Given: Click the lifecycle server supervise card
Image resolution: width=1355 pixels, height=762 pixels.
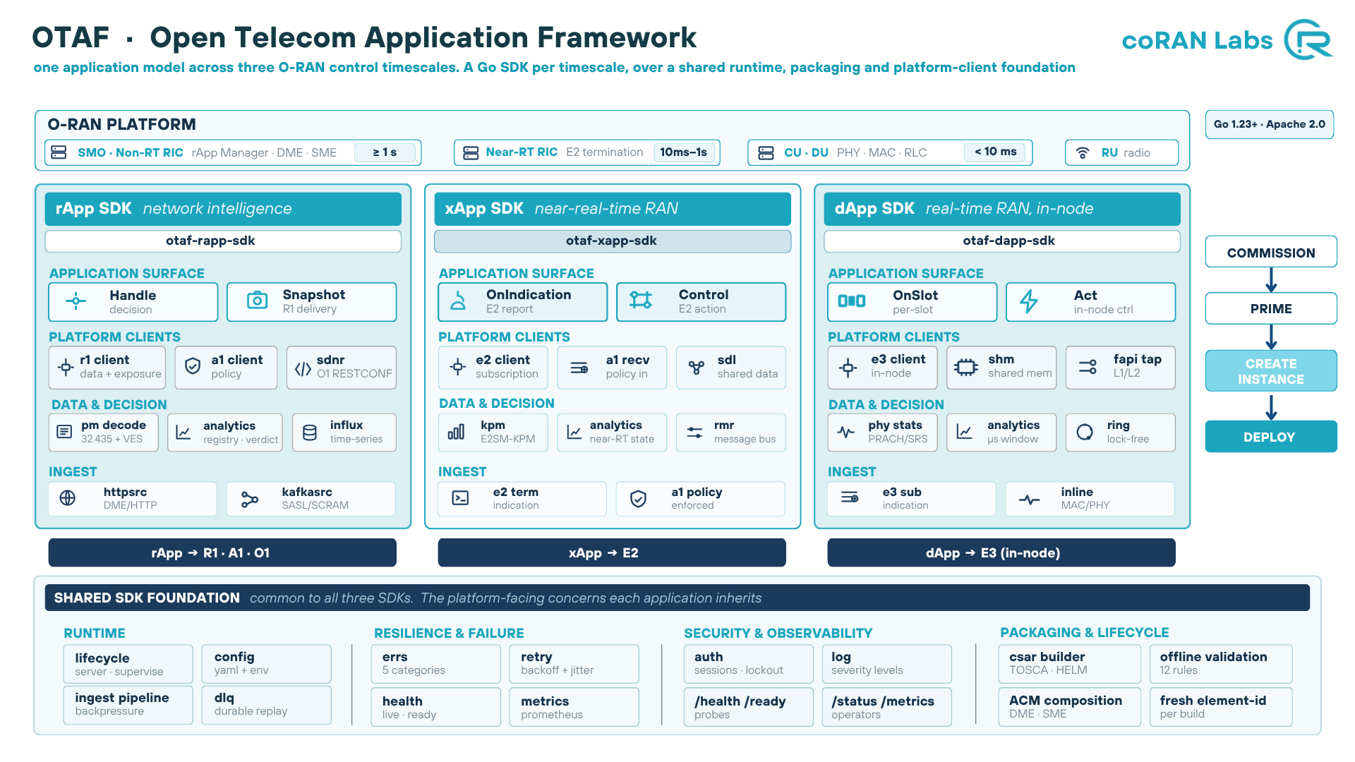Looking at the screenshot, I should [x=128, y=664].
